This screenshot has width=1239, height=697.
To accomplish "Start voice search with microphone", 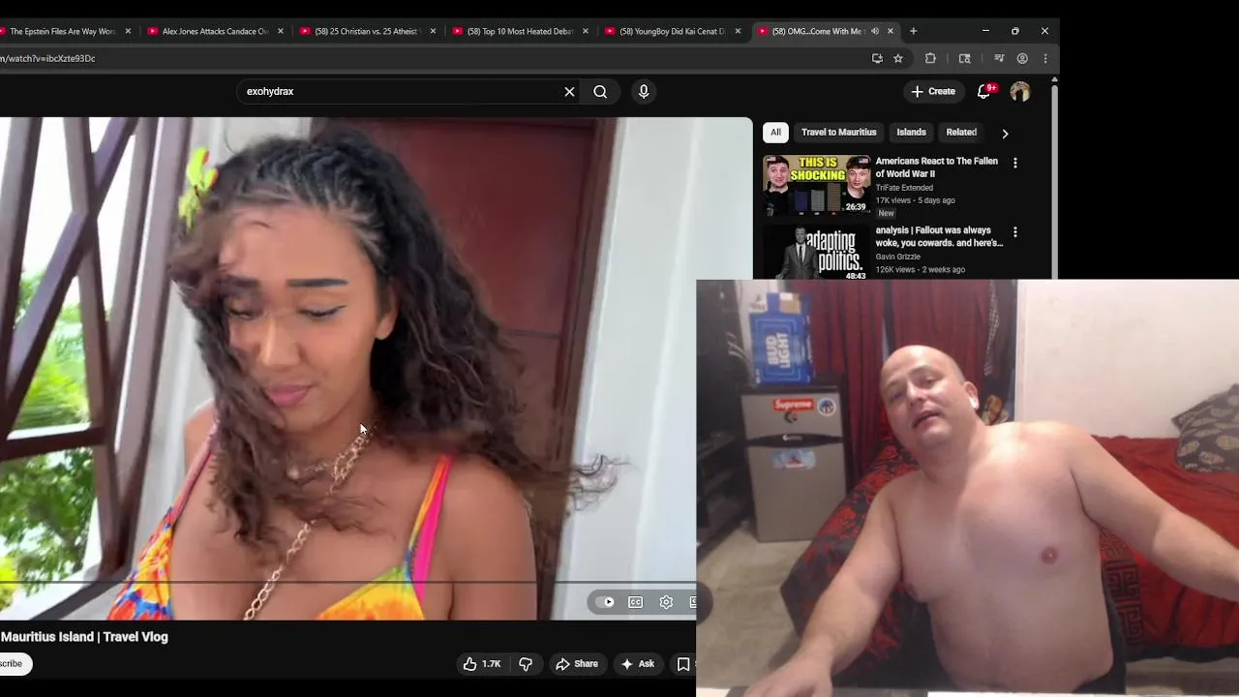I will [644, 92].
